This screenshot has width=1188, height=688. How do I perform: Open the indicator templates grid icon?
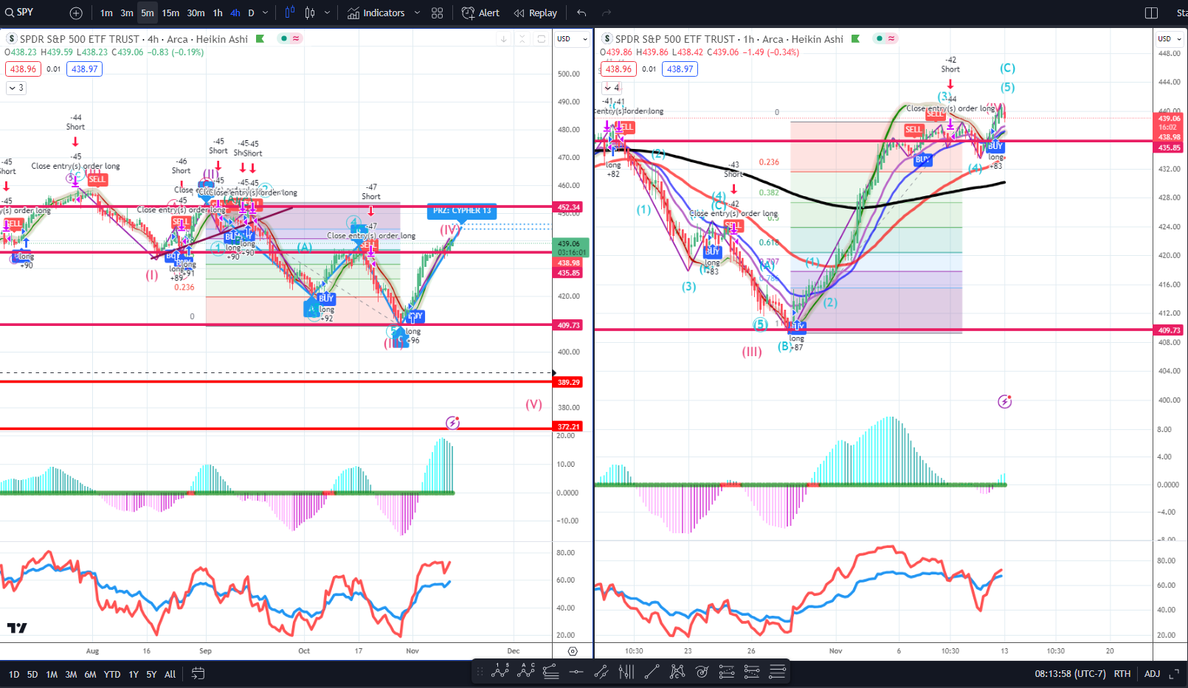pyautogui.click(x=438, y=13)
